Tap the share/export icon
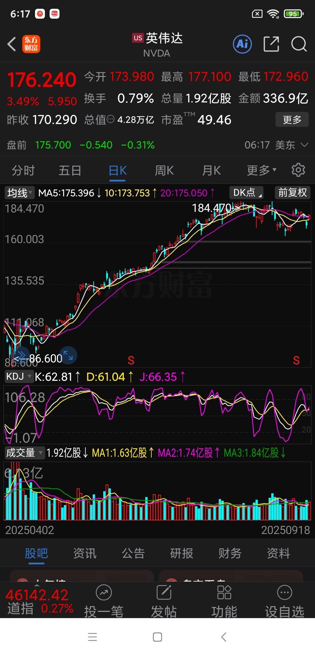Screen dimensions: 315x656 pos(271,44)
